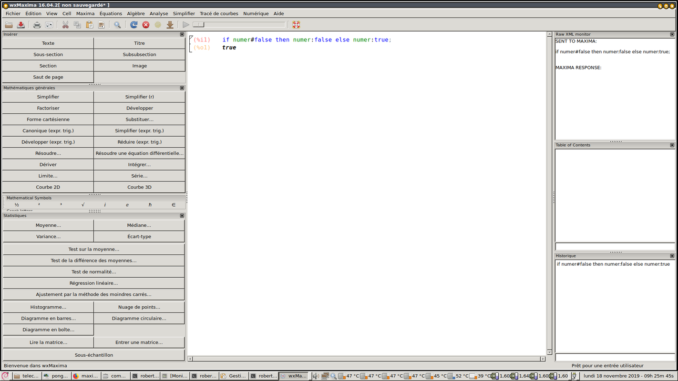This screenshot has width=678, height=381.
Task: Close the Historique panel
Action: point(672,256)
